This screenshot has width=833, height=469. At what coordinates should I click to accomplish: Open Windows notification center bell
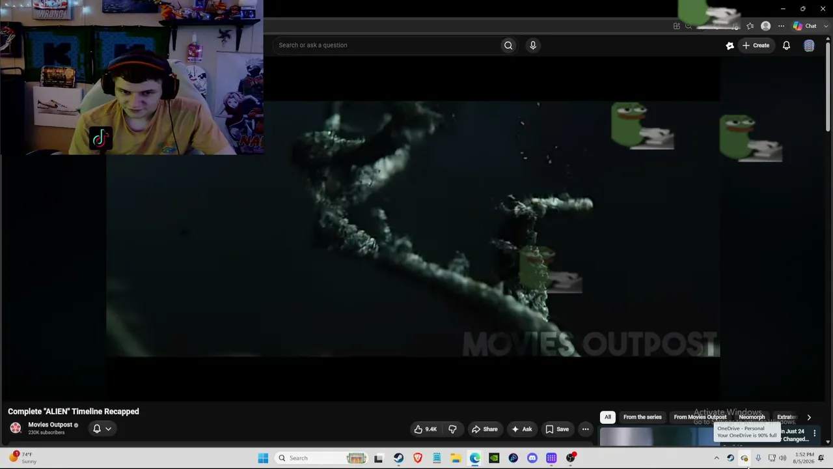coord(821,458)
